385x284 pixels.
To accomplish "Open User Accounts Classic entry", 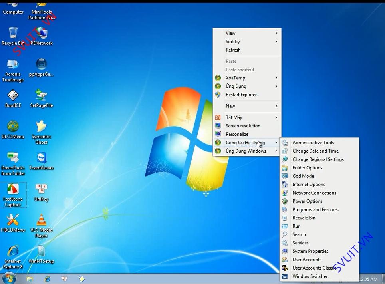I will click(320, 268).
